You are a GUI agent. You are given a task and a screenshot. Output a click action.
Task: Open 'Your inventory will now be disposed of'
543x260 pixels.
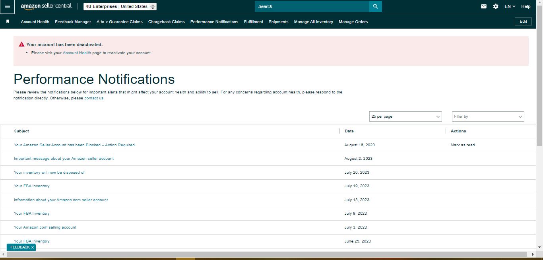click(x=49, y=173)
